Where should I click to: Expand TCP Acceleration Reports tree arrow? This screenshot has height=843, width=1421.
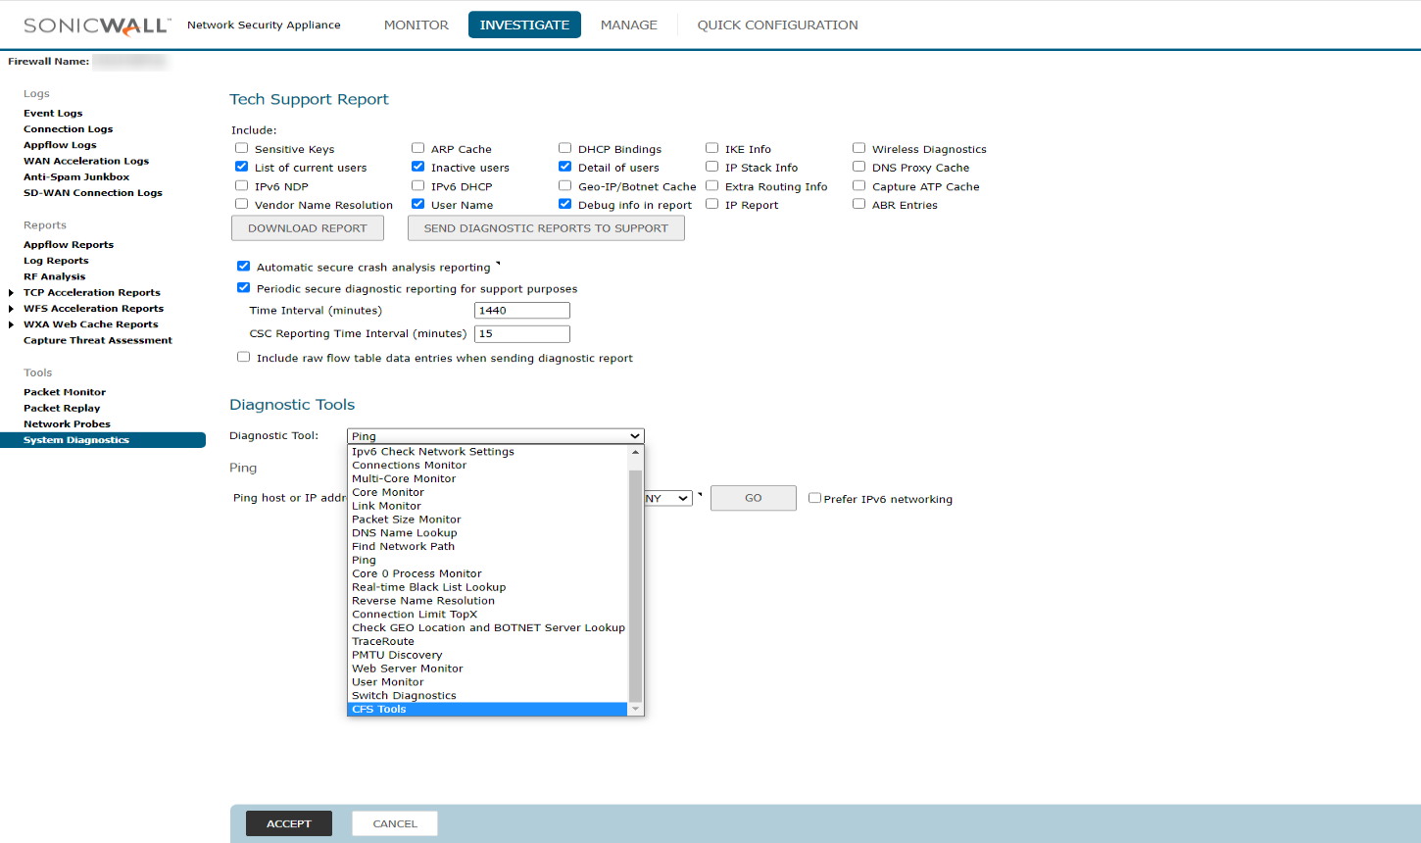tap(11, 293)
